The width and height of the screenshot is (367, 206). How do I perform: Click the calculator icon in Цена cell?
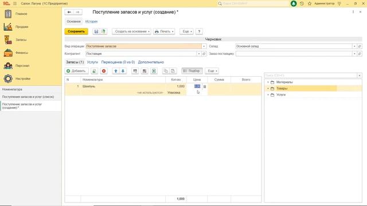coord(205,86)
